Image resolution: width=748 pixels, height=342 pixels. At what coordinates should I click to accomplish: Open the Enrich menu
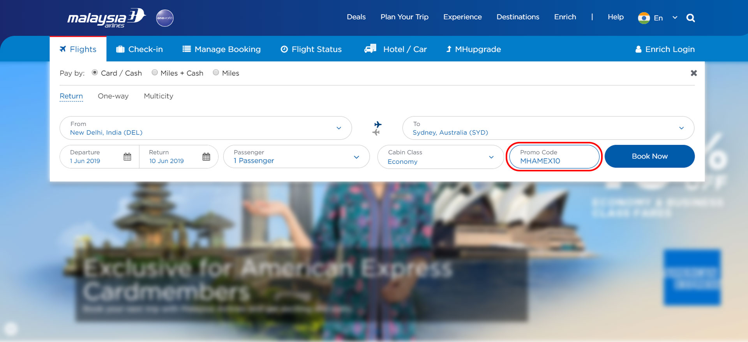[x=565, y=17]
